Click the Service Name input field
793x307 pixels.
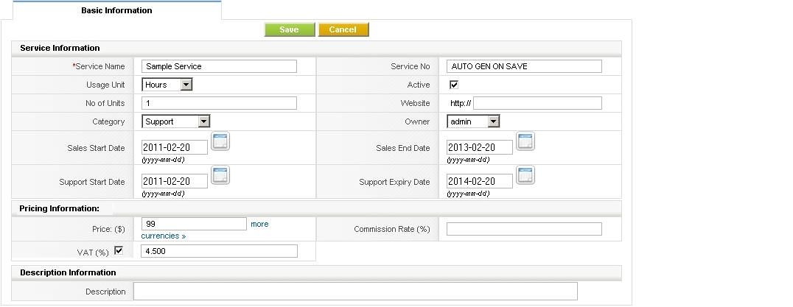tap(219, 66)
